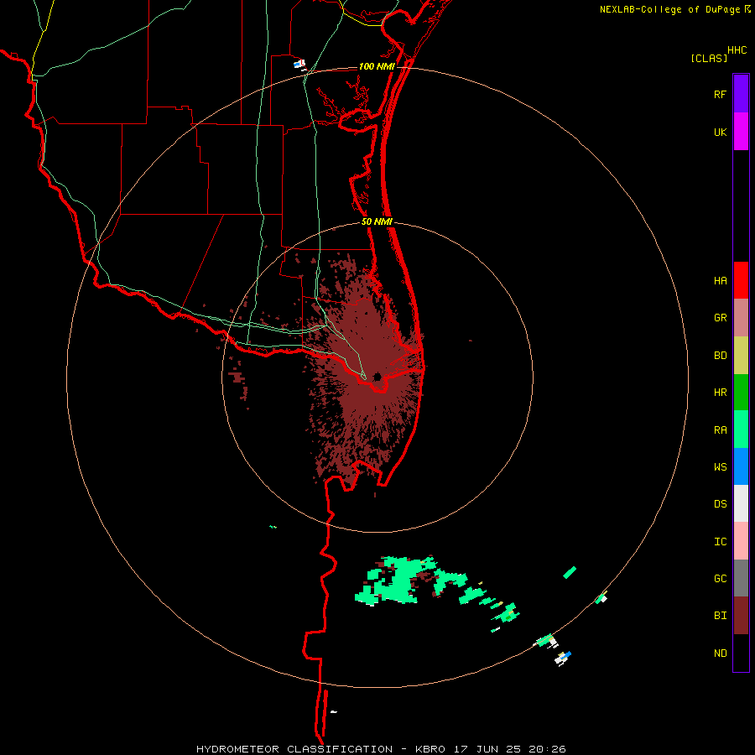Click the "NEXLAB-College of DuPage" credit text
The width and height of the screenshot is (755, 755).
click(x=669, y=9)
